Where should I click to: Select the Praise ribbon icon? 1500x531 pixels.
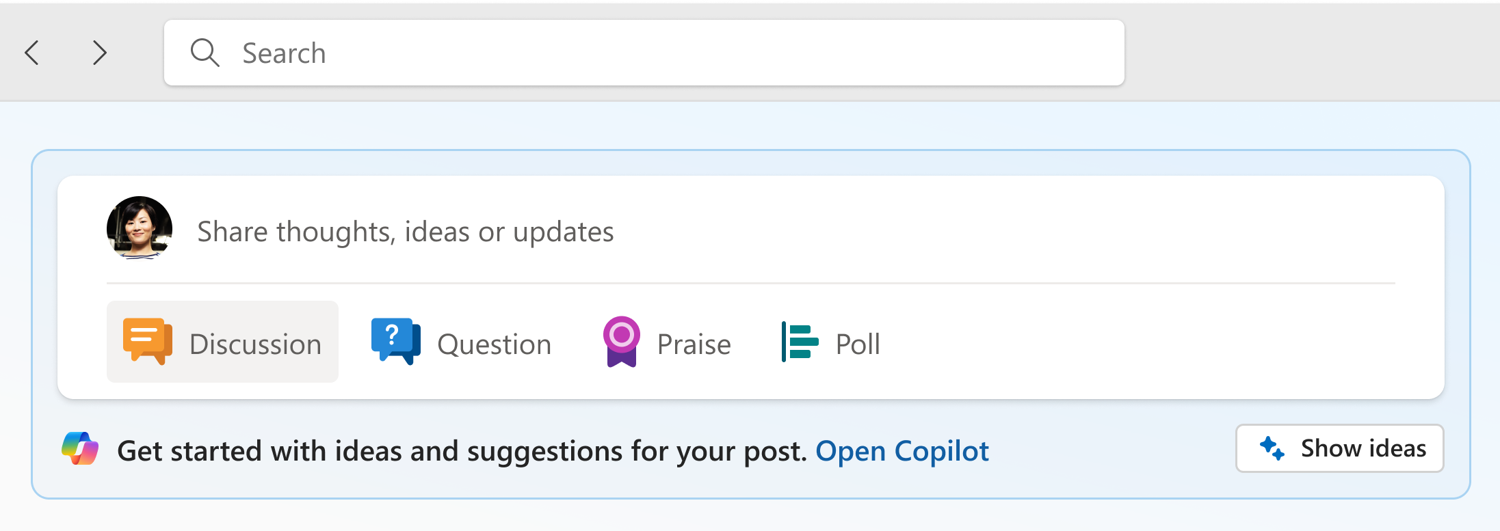click(x=622, y=342)
